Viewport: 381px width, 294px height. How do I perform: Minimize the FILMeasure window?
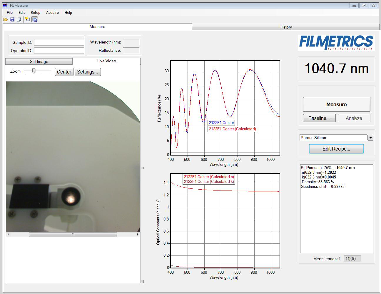(x=354, y=5)
